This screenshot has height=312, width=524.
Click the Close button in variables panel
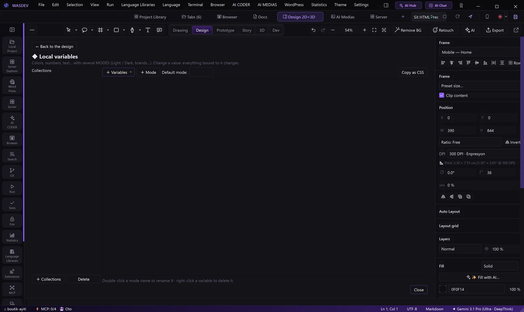click(419, 290)
